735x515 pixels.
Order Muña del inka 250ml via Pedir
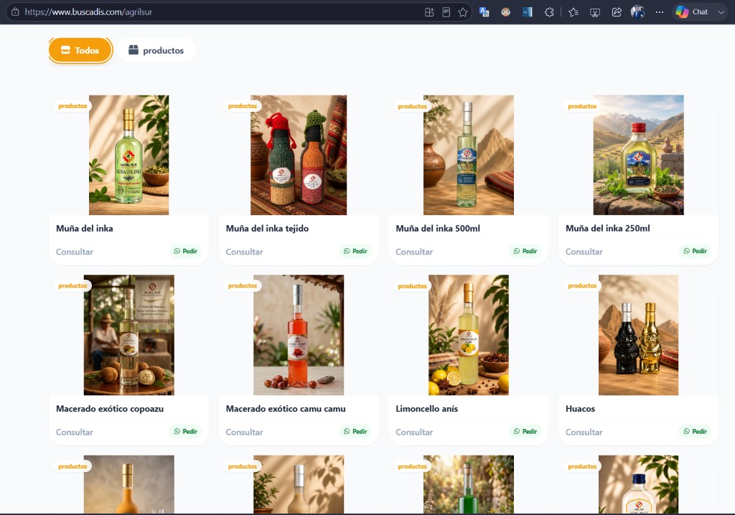[x=695, y=251]
